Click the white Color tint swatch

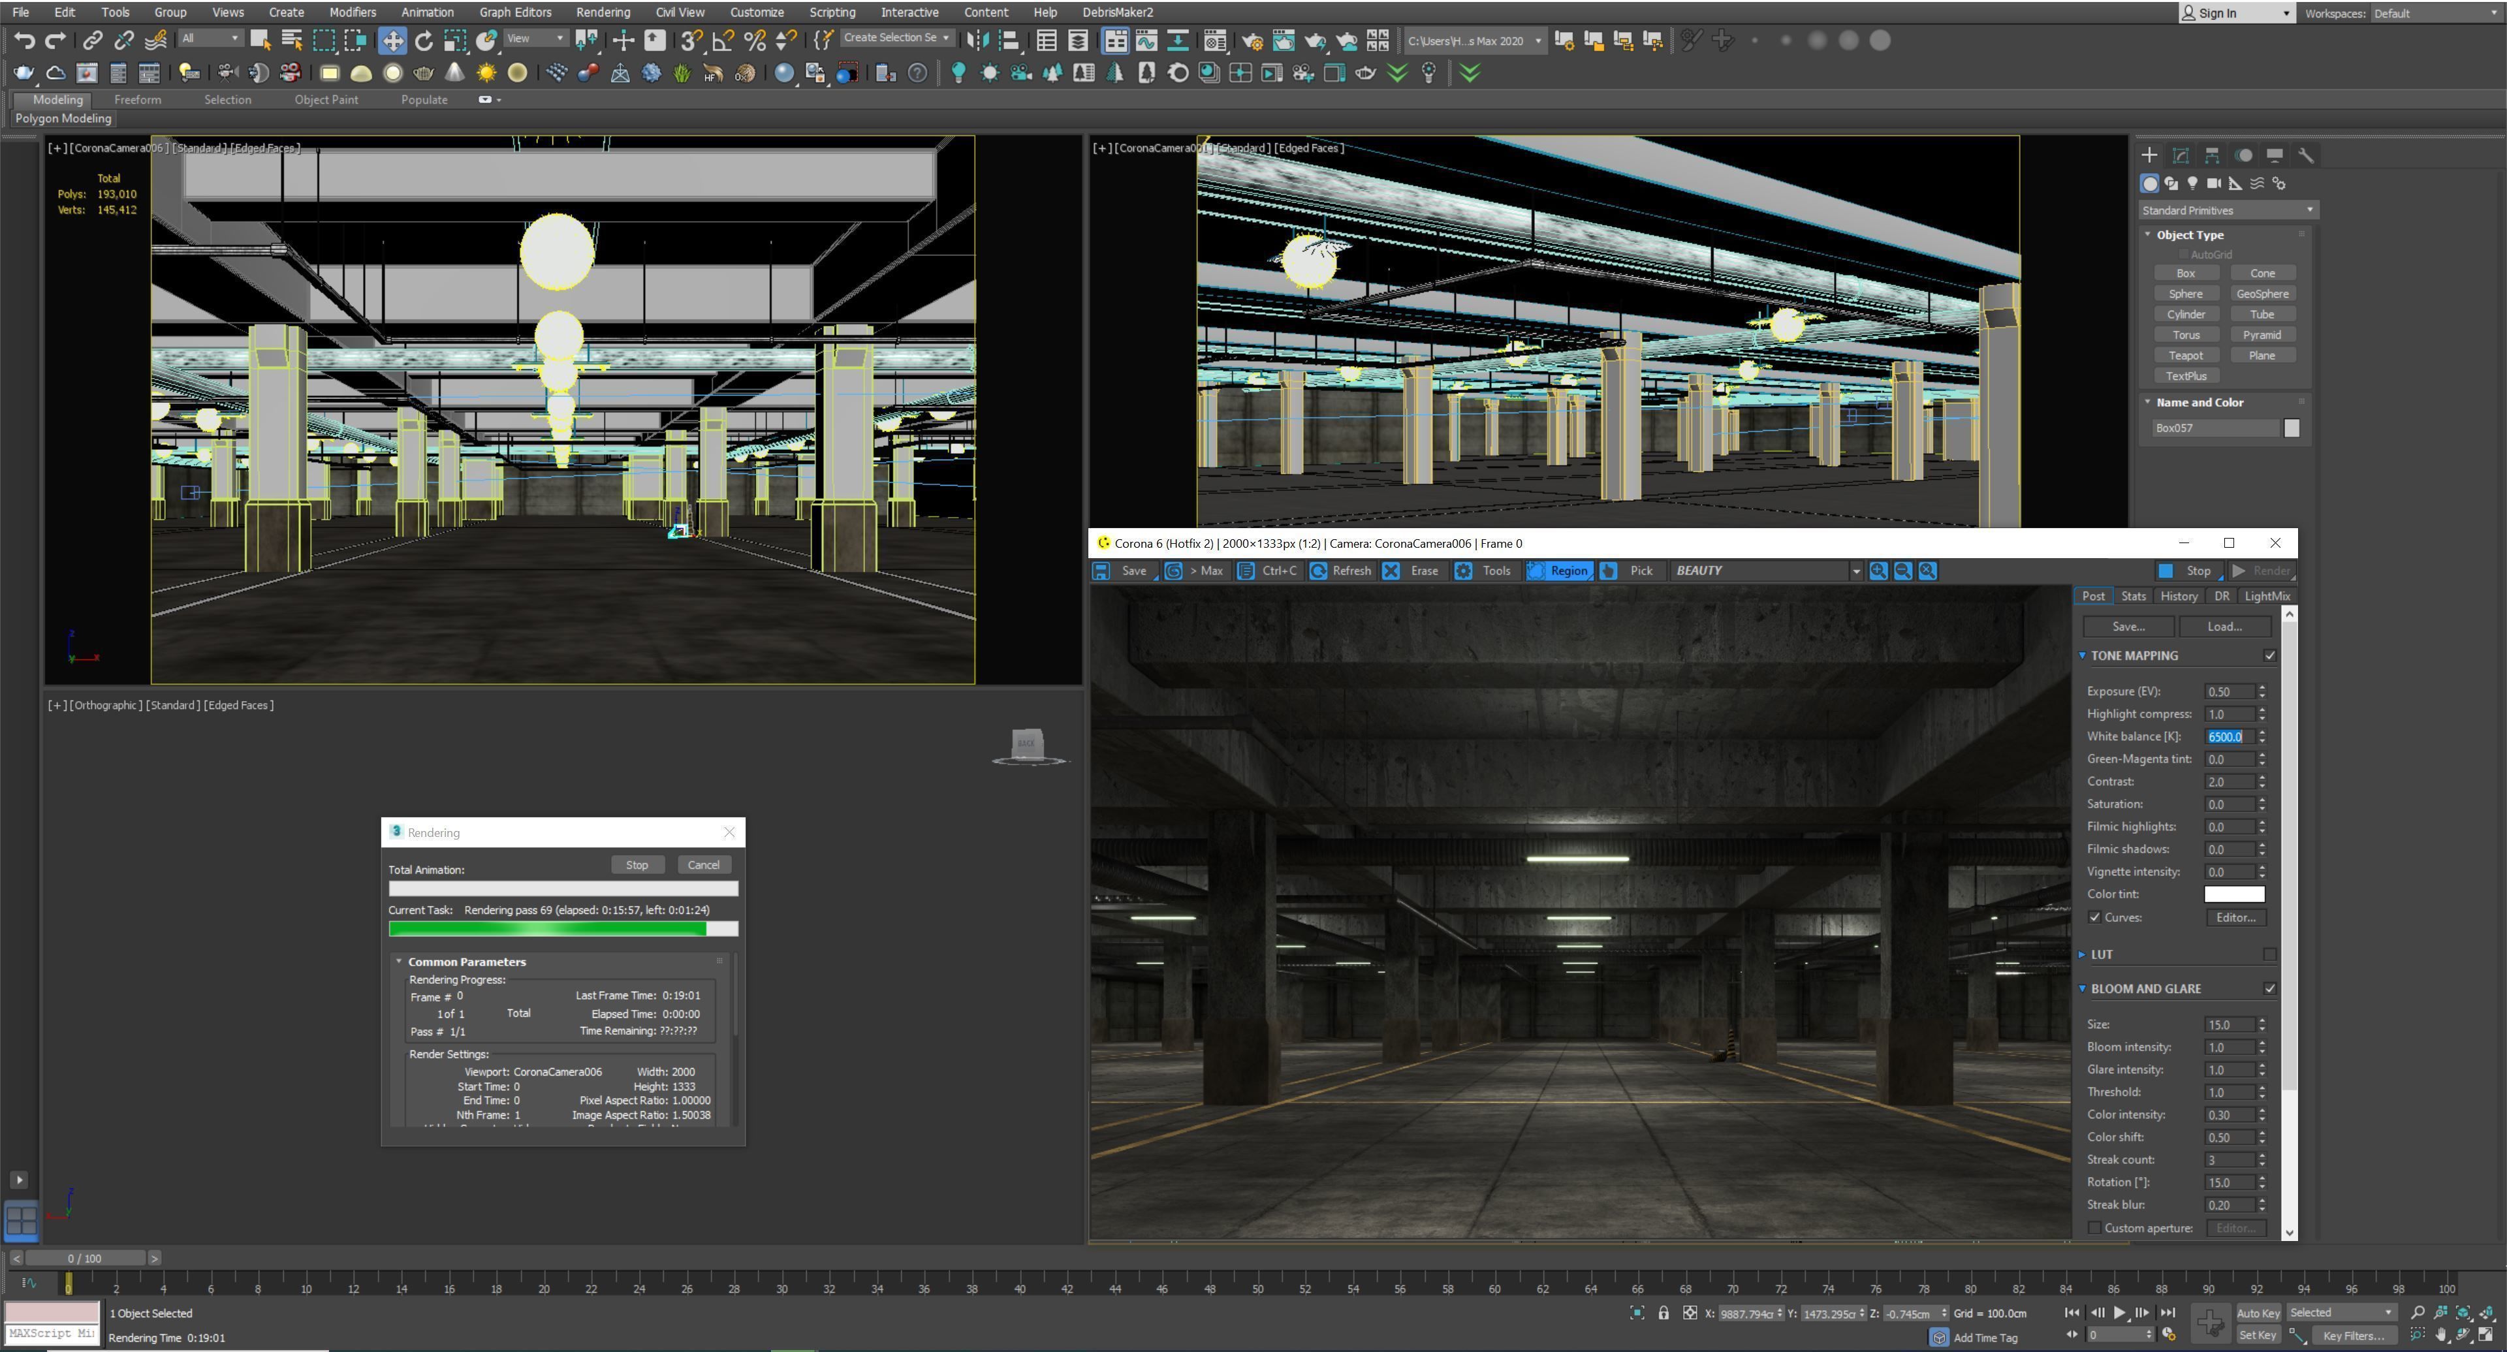pos(2233,894)
